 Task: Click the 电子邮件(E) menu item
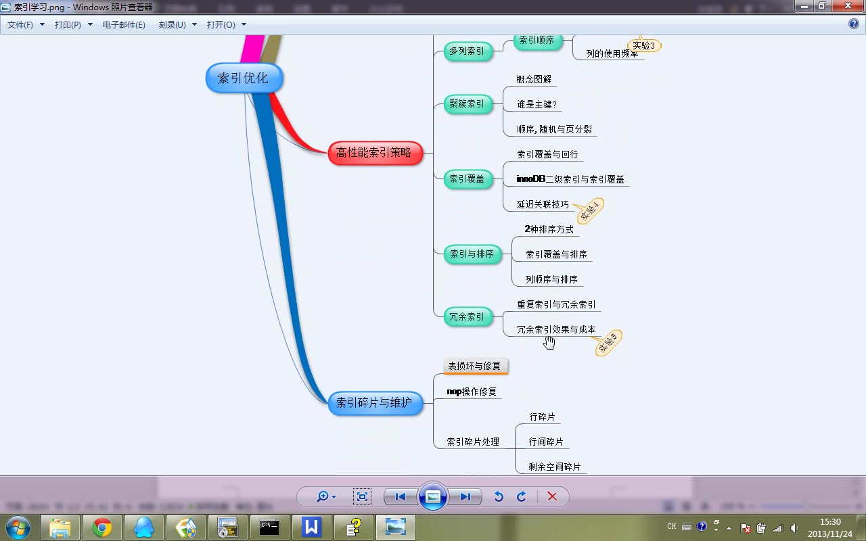coord(124,24)
